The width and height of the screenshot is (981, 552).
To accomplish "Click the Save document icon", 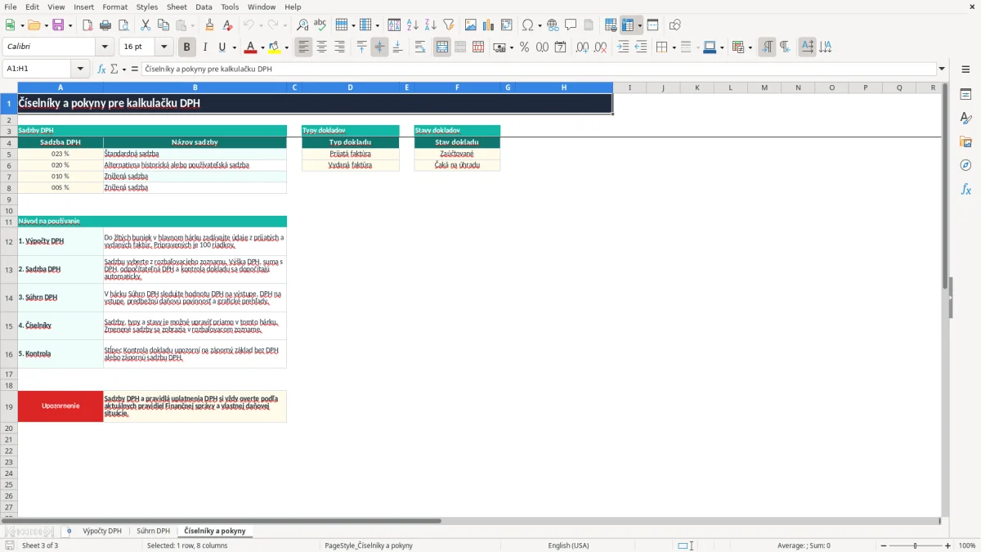I will (x=58, y=25).
